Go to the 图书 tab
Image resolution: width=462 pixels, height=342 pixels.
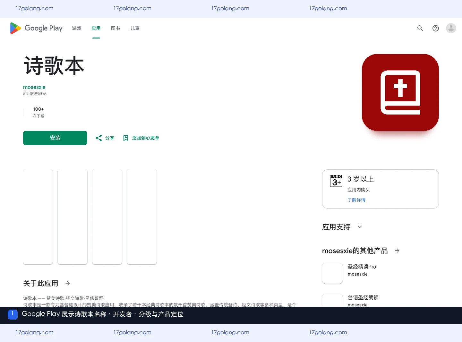point(116,28)
